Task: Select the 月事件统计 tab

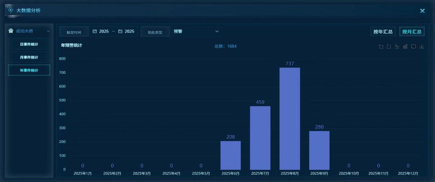Action: click(29, 57)
